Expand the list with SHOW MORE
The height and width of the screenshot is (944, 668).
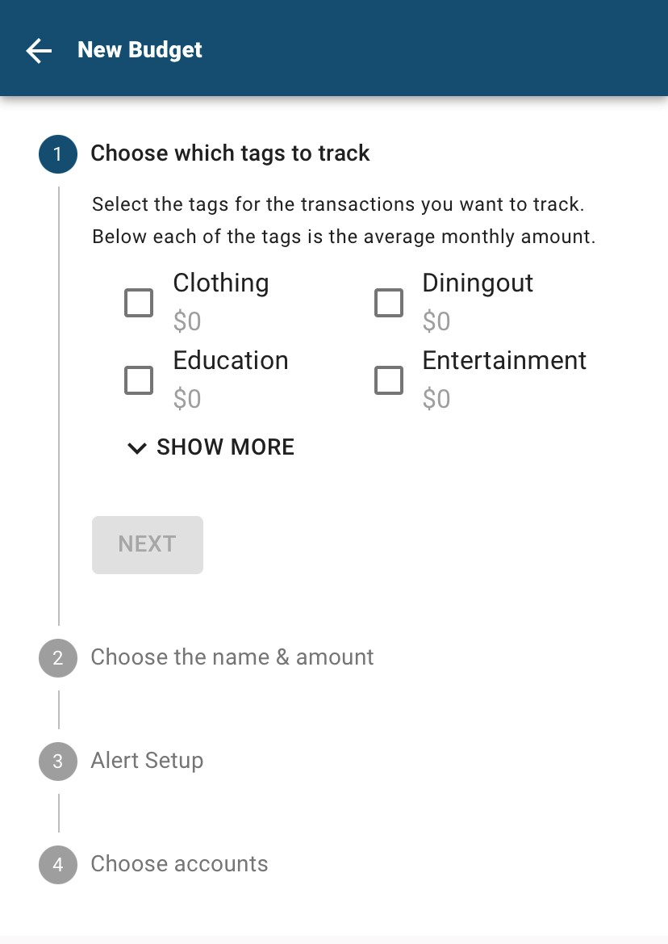[211, 447]
